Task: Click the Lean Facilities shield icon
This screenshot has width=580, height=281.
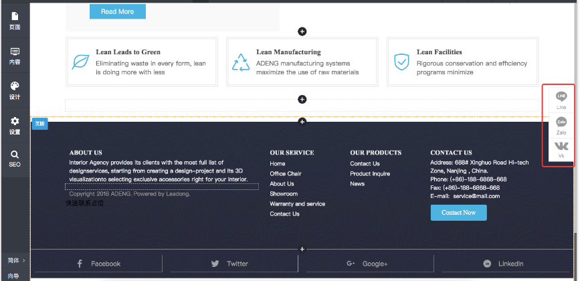Action: point(401,62)
